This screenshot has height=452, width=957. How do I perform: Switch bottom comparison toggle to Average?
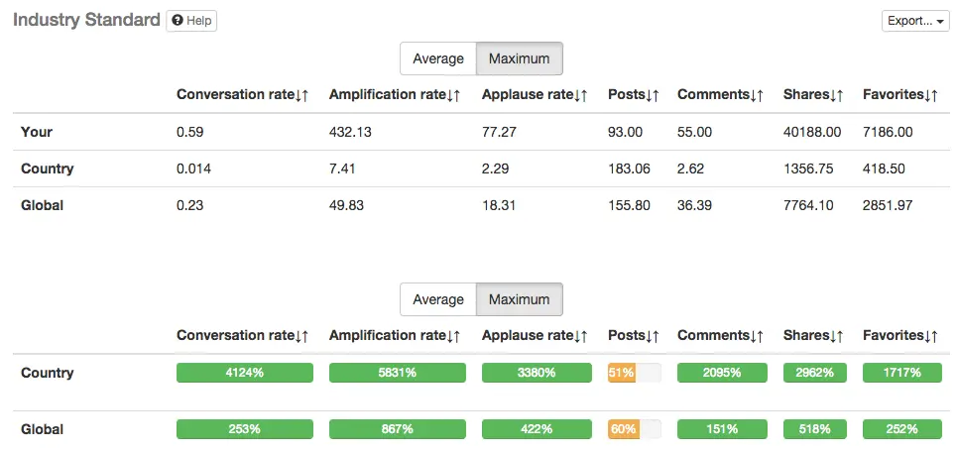pyautogui.click(x=437, y=299)
